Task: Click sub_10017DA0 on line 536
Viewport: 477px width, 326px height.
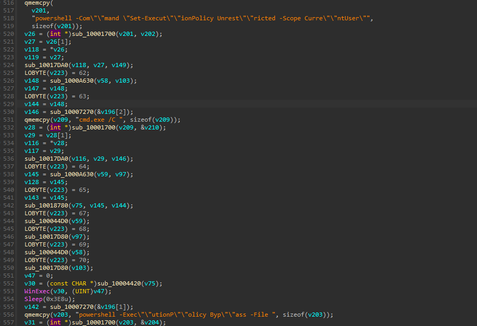Action: (x=46, y=159)
